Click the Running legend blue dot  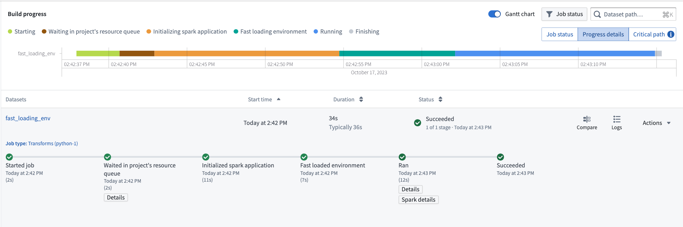tap(316, 31)
